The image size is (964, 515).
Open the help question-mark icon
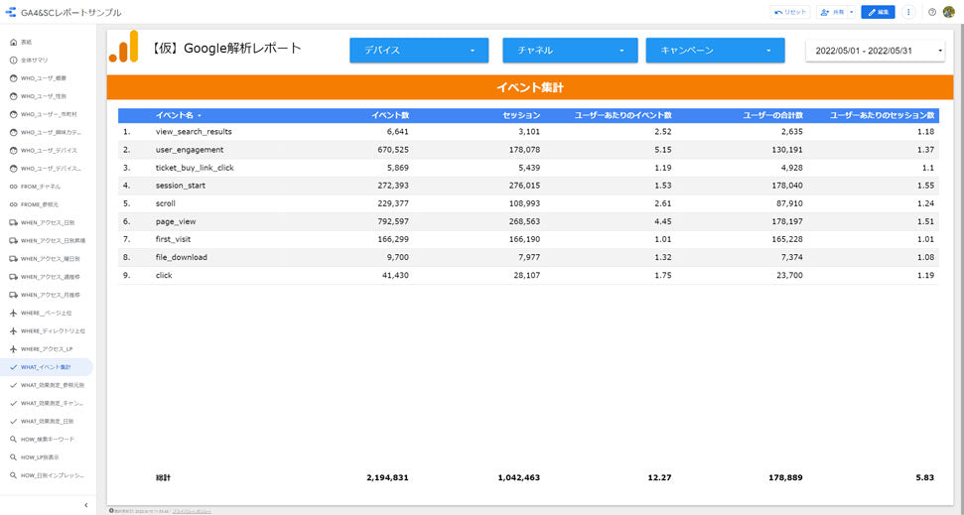(x=932, y=12)
